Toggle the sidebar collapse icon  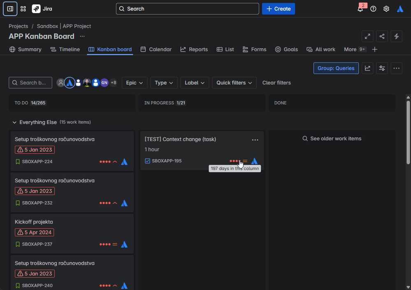[x=10, y=9]
